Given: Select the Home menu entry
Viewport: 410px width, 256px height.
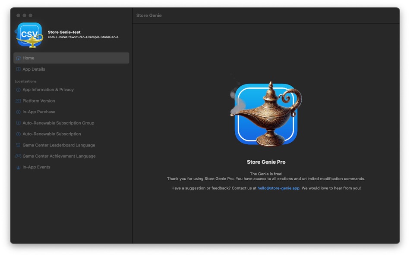Looking at the screenshot, I should coord(28,58).
